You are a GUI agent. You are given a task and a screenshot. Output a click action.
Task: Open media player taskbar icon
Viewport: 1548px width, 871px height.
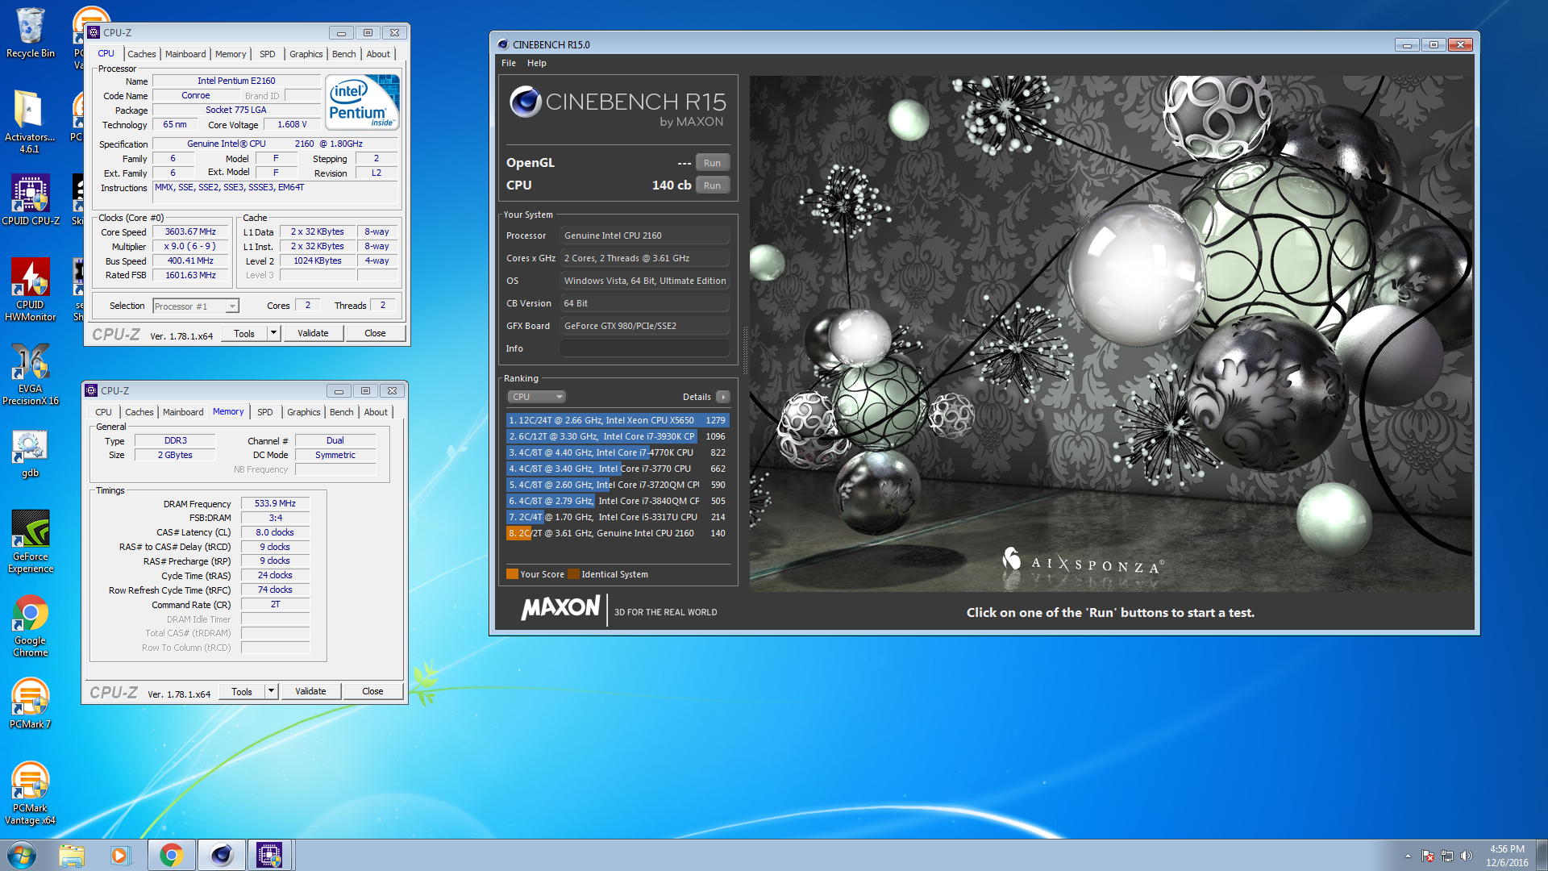click(x=120, y=855)
